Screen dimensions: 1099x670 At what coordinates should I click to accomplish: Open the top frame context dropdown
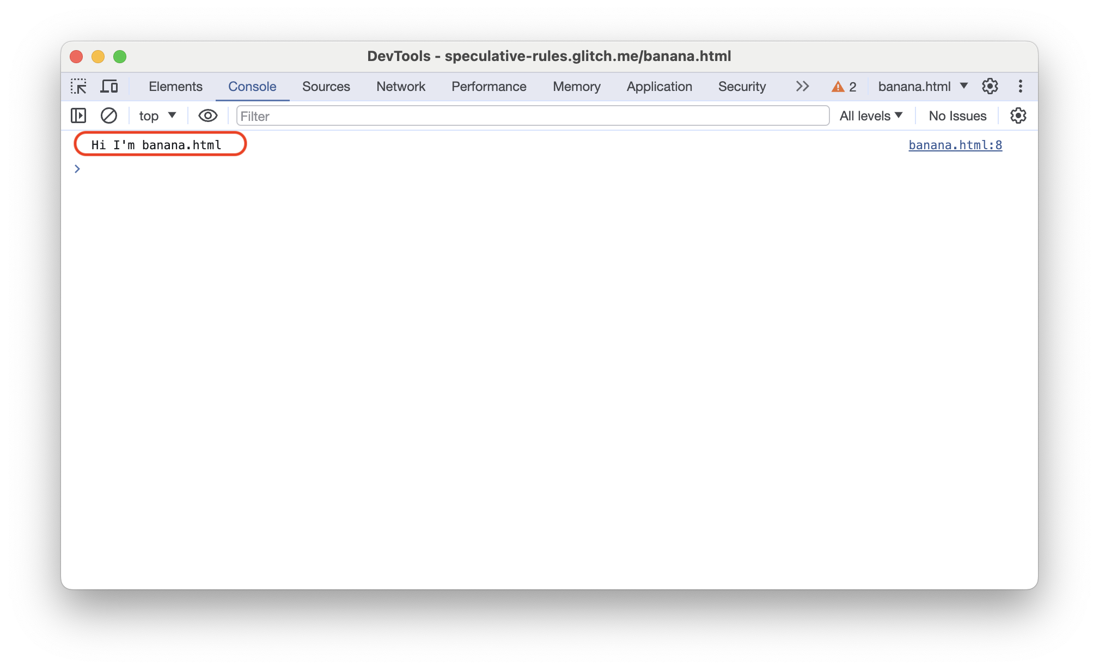[x=155, y=115]
